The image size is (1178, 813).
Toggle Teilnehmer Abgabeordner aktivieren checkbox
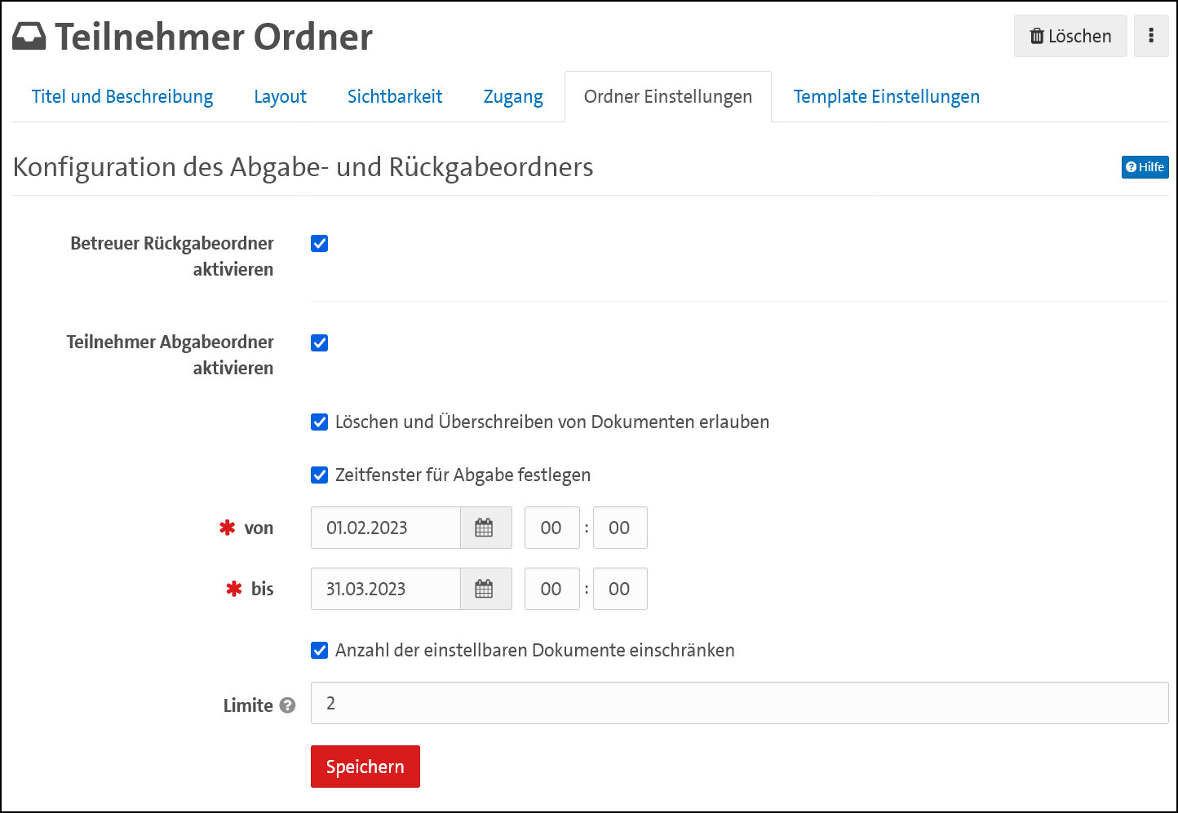[320, 342]
